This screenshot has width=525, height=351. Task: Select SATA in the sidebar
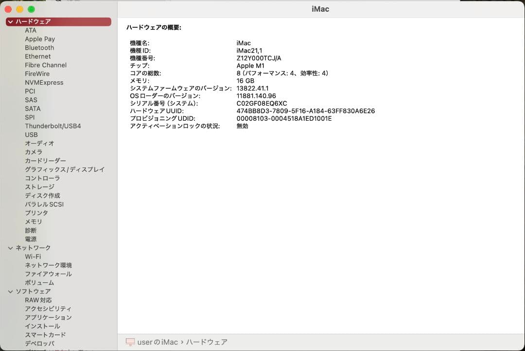(x=33, y=109)
